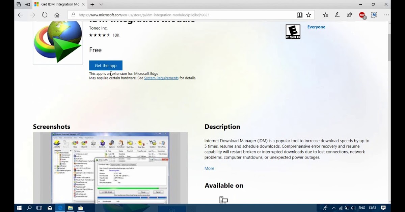Go back to the previous page
405x212 pixels.
(20, 15)
